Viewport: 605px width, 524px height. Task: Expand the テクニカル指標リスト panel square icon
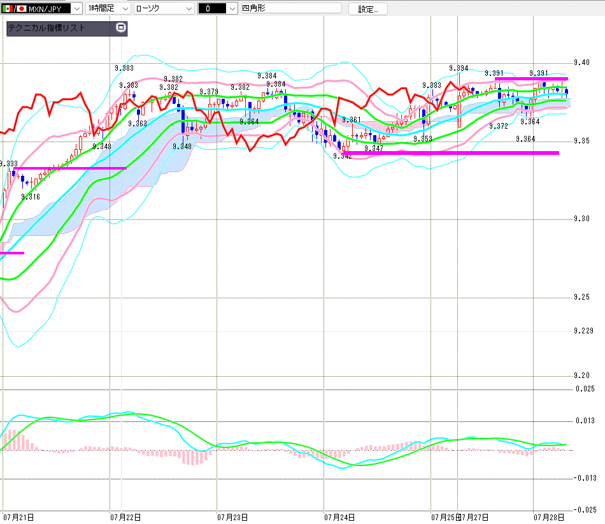coord(121,27)
